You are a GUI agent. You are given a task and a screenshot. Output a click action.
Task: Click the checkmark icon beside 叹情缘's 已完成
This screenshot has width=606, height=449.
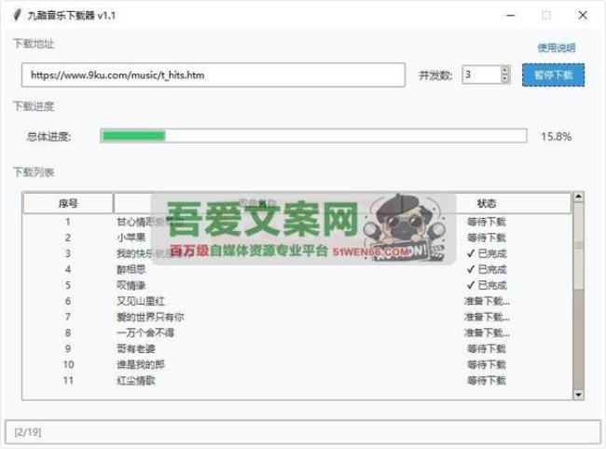click(470, 285)
